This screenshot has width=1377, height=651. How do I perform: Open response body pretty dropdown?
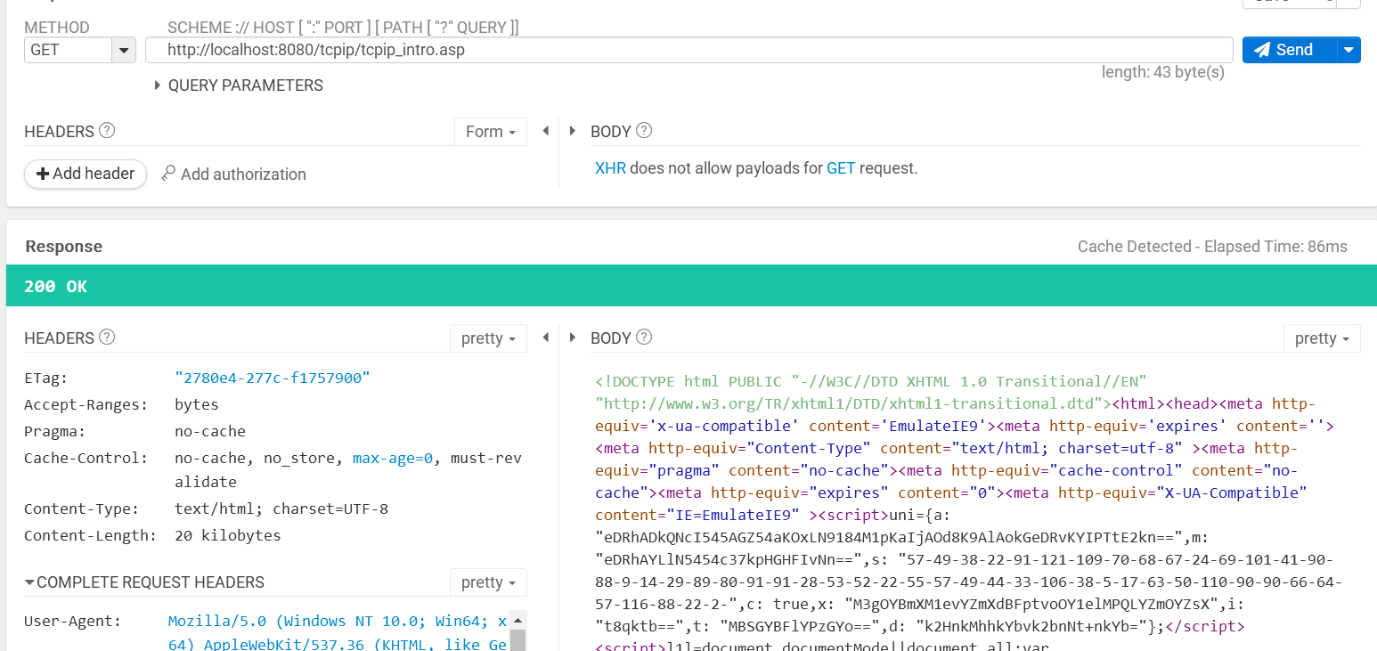point(1323,338)
